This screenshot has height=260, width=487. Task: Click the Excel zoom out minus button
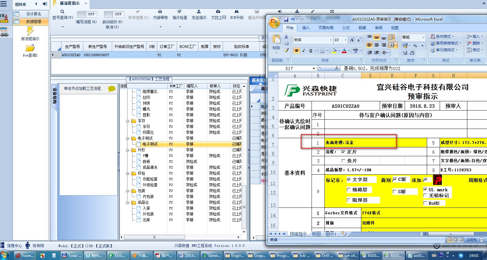pyautogui.click(x=481, y=240)
